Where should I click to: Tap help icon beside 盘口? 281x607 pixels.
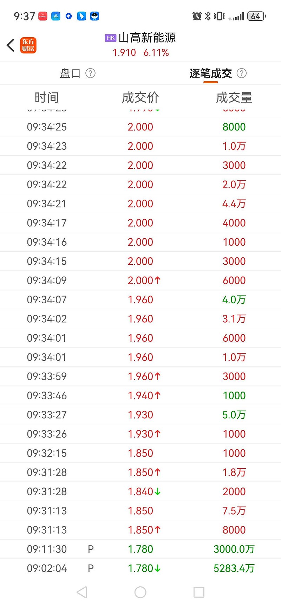coord(91,73)
